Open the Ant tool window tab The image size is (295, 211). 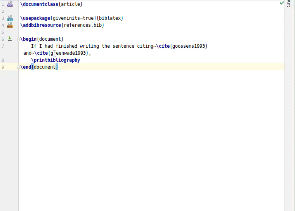pyautogui.click(x=288, y=4)
